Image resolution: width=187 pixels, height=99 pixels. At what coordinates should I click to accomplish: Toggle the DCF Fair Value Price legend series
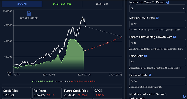[83, 81]
